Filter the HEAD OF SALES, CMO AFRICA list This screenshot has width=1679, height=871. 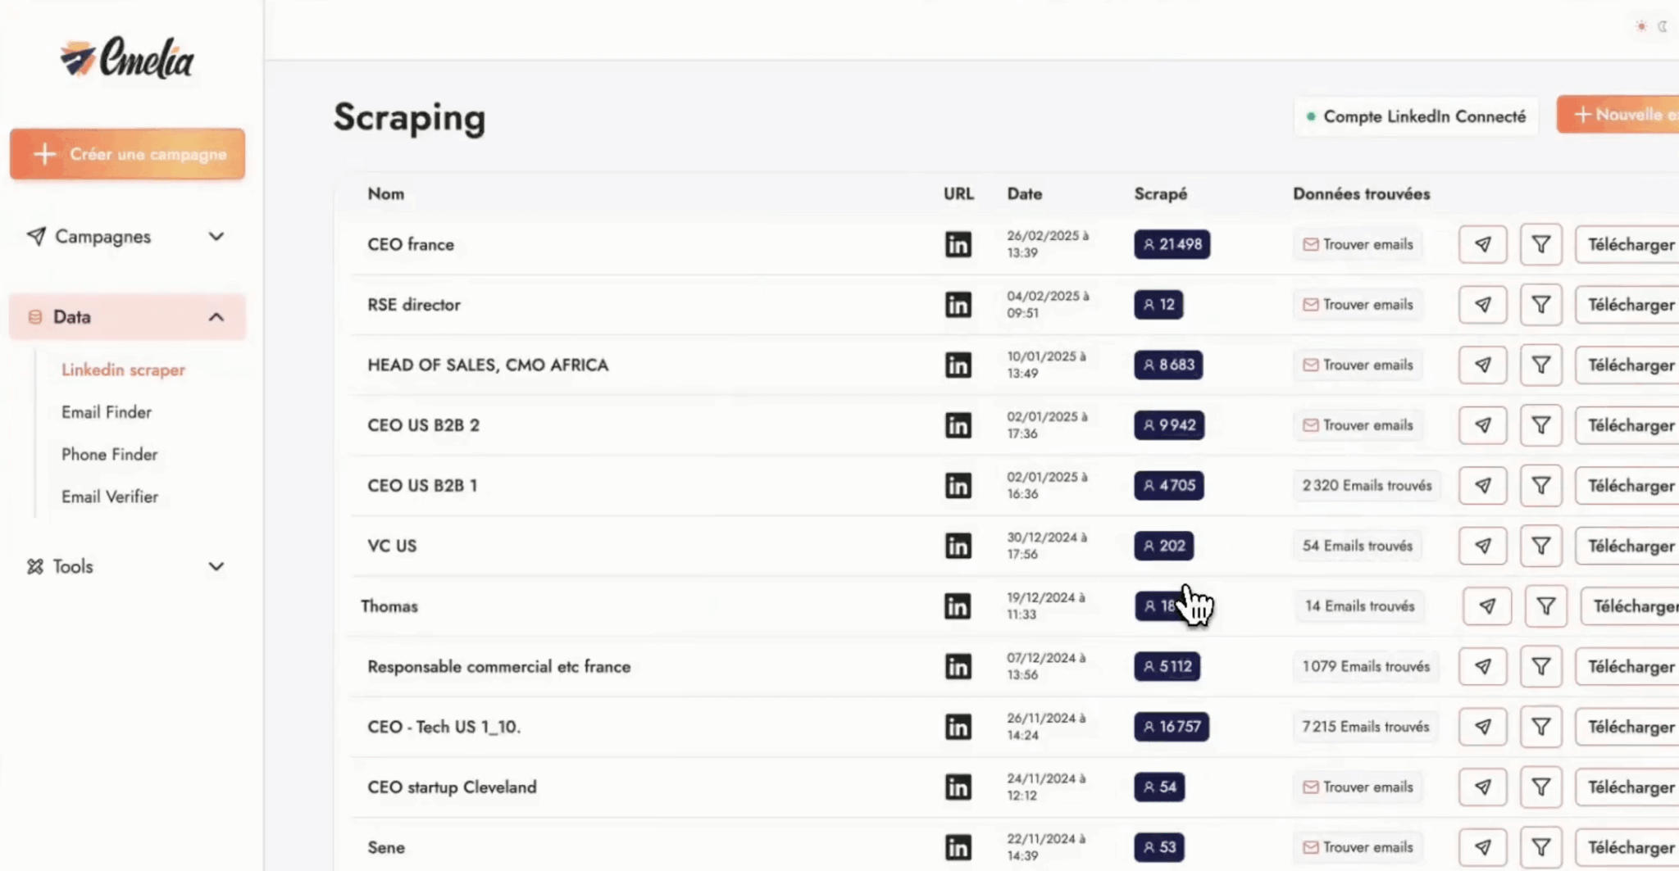[1540, 365]
